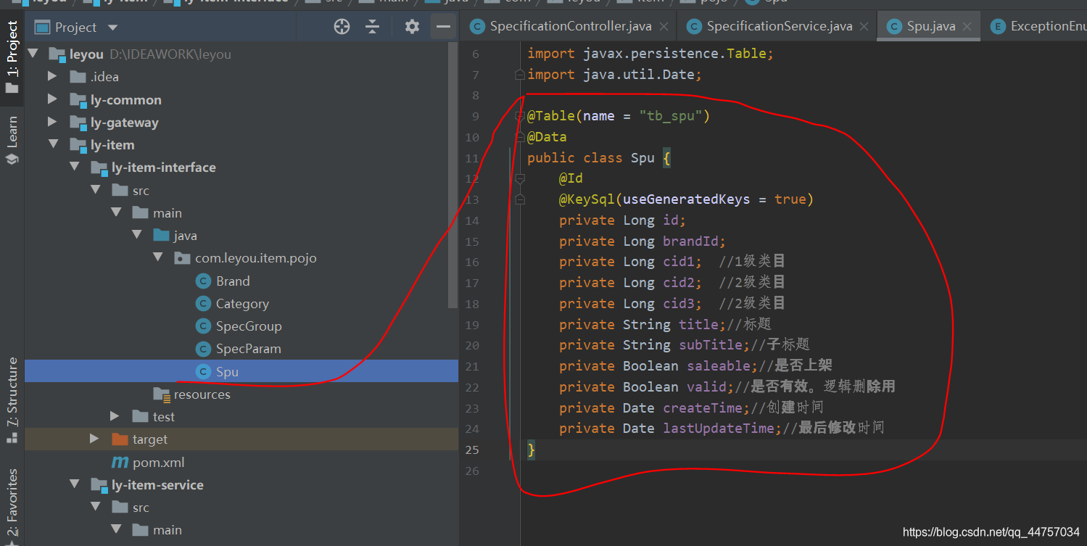
Task: Collapse the ly-item module
Action: (x=54, y=144)
